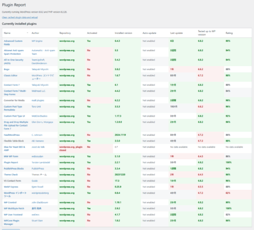Click the Currently installed plugins heading

pos(20,24)
